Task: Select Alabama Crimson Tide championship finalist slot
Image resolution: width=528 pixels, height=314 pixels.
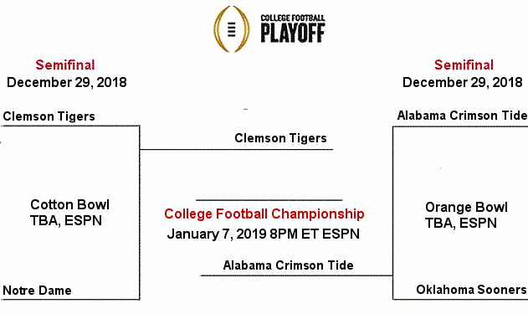Action: coord(288,265)
